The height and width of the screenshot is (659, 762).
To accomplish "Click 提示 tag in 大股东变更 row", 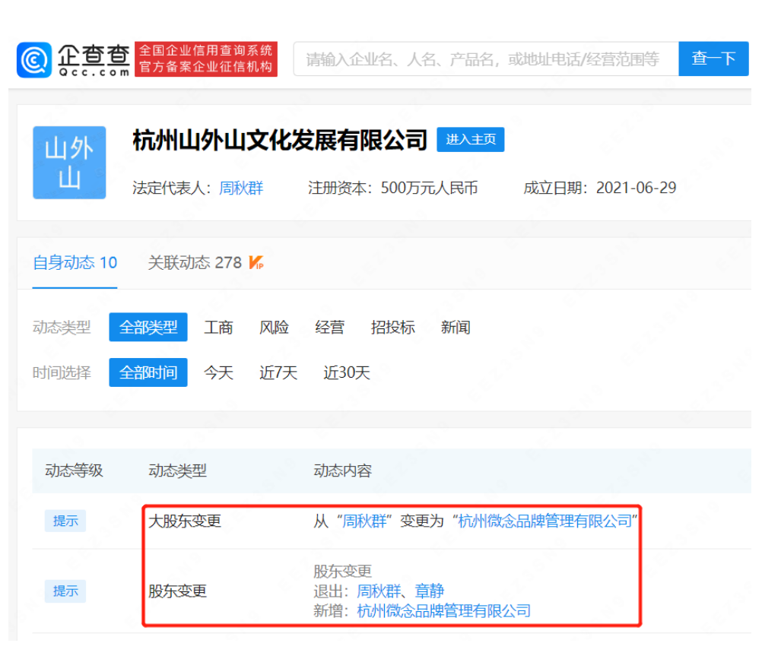I will click(65, 521).
